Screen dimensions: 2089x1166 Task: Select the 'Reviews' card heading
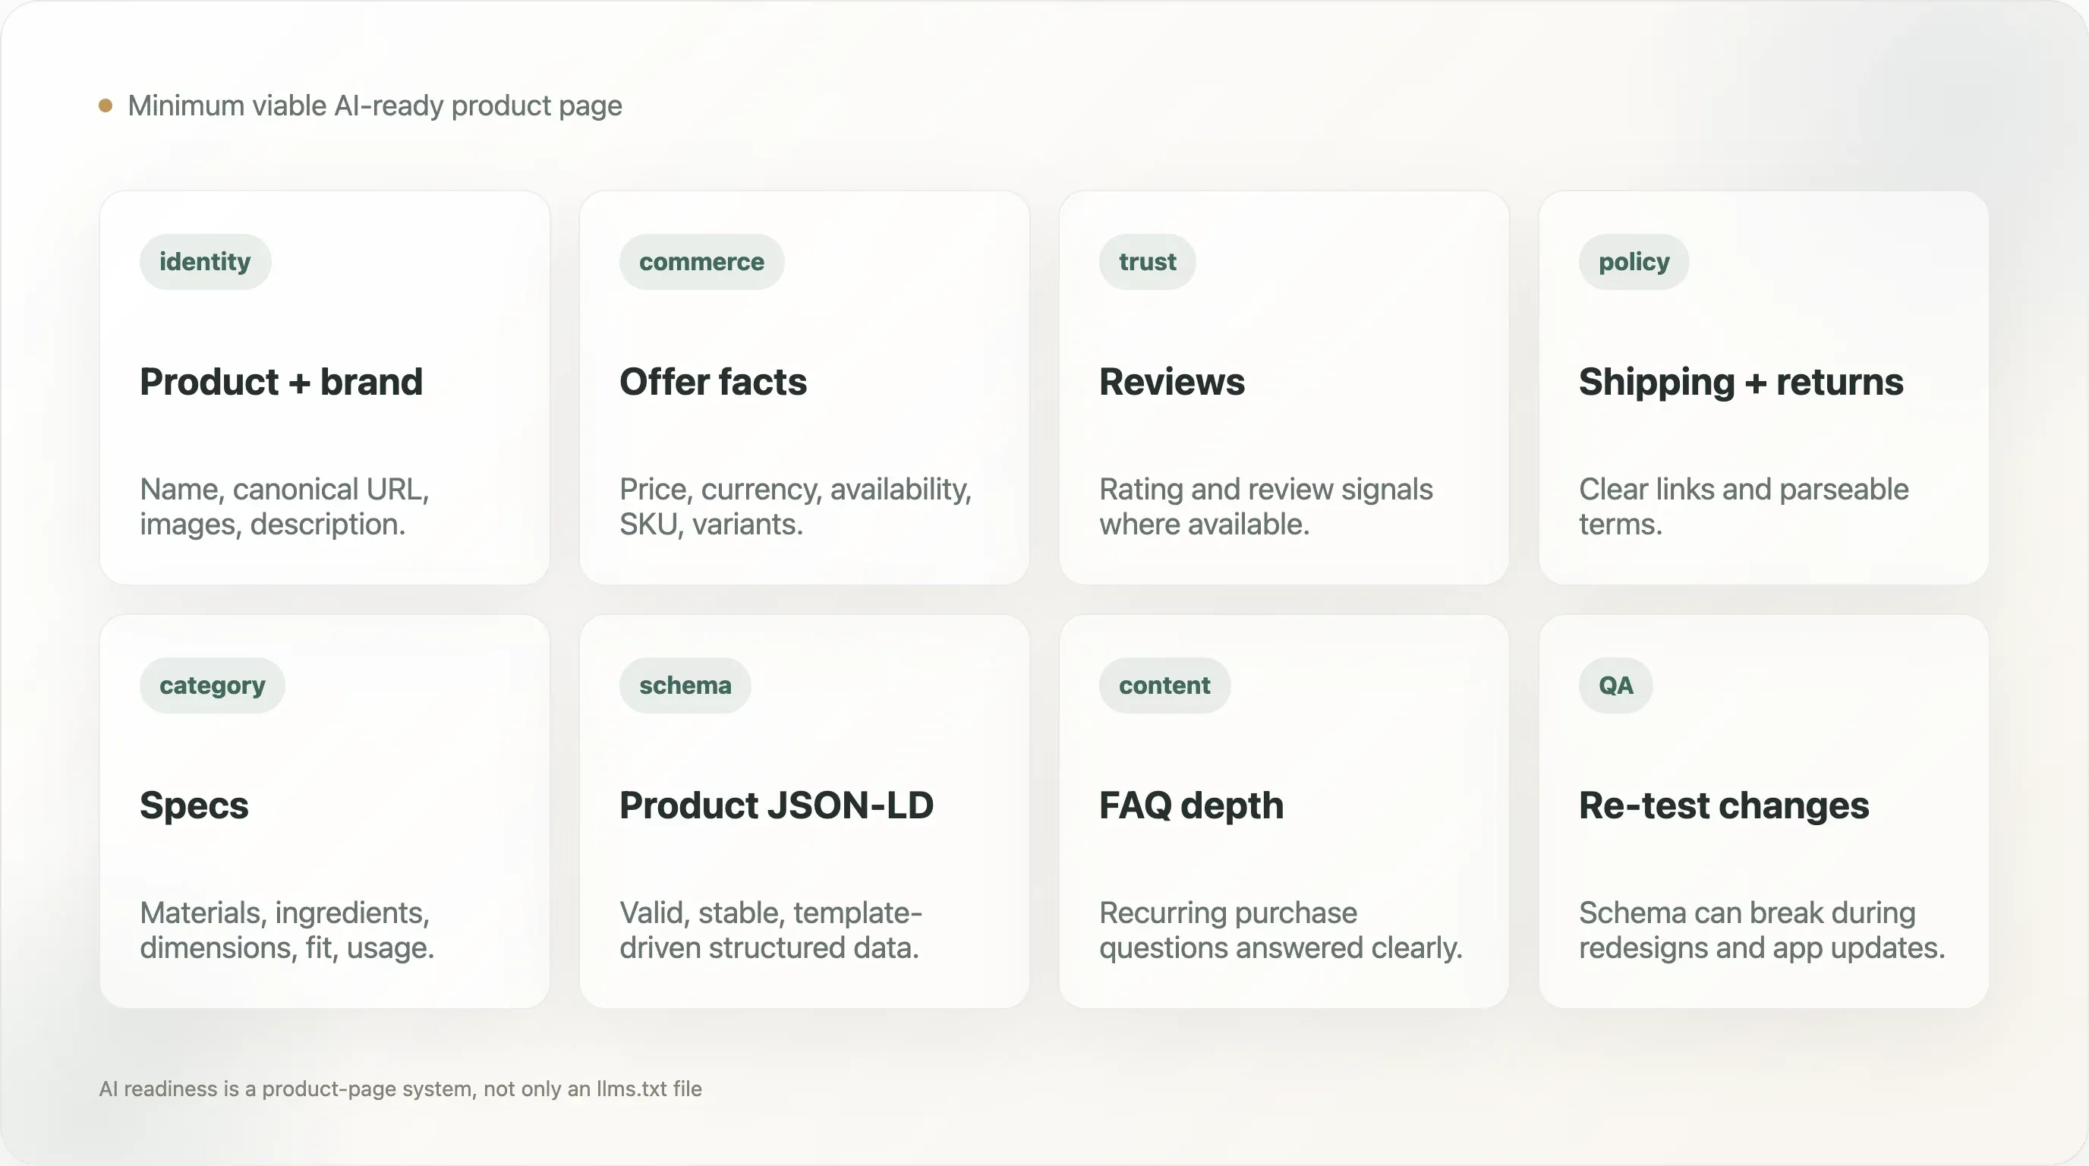click(1172, 382)
